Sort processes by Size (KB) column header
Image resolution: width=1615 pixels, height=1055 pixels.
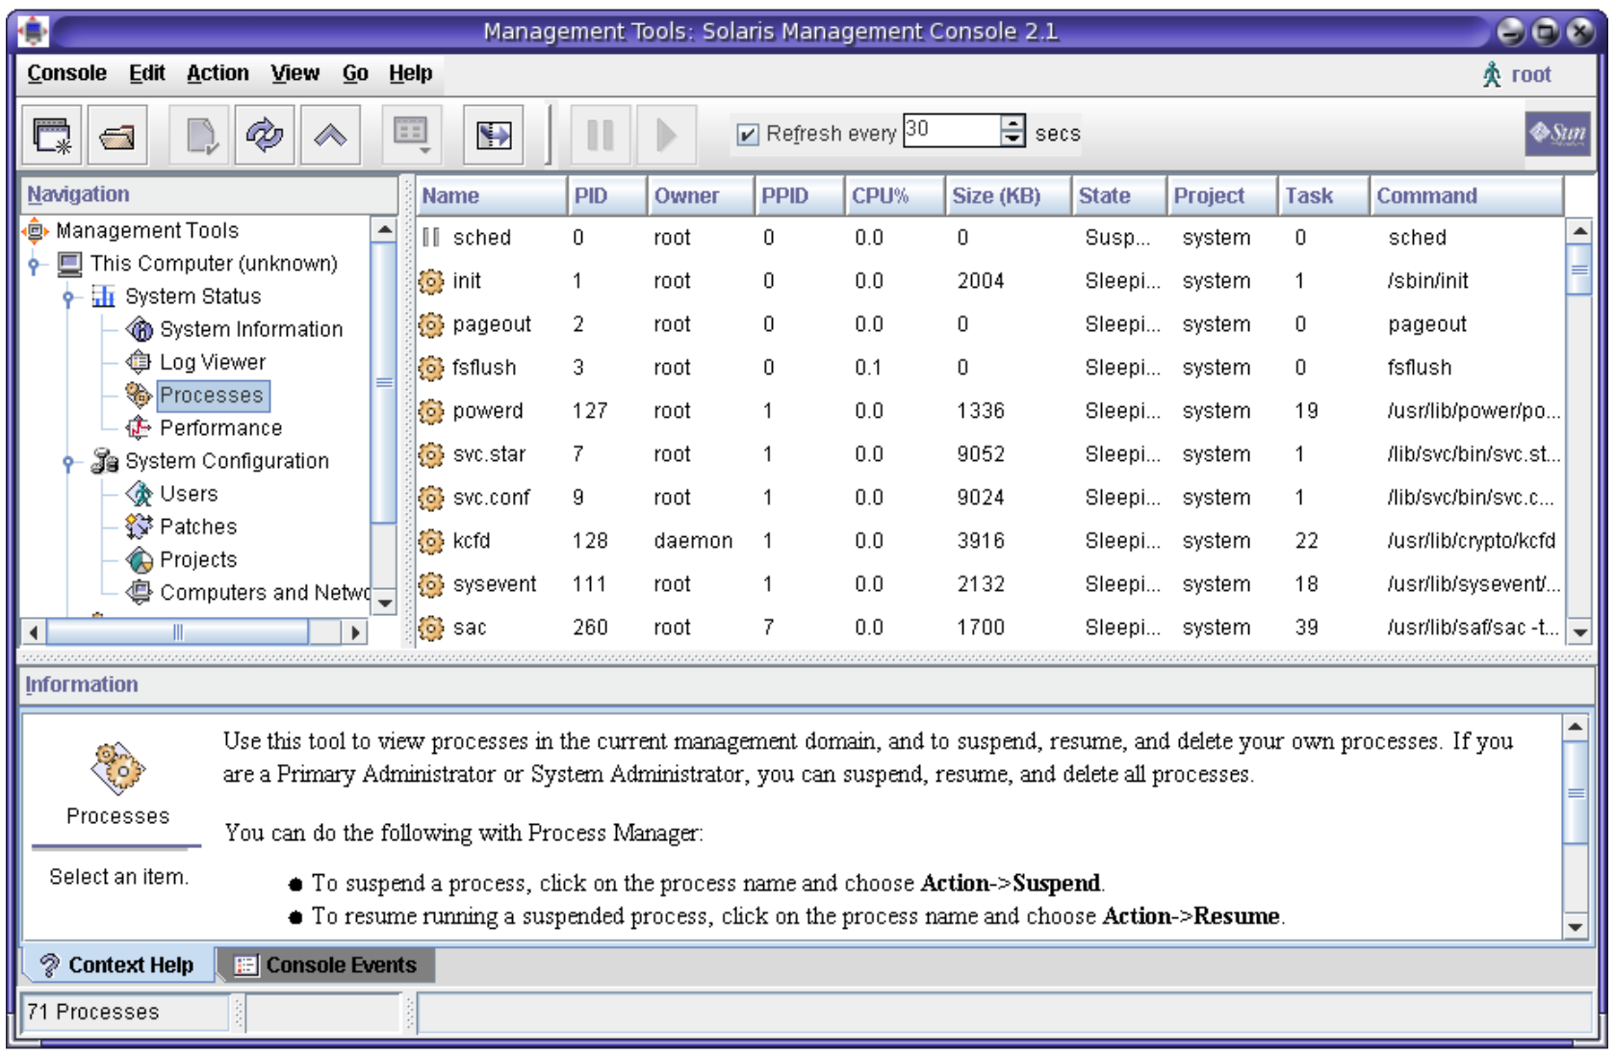[1008, 195]
